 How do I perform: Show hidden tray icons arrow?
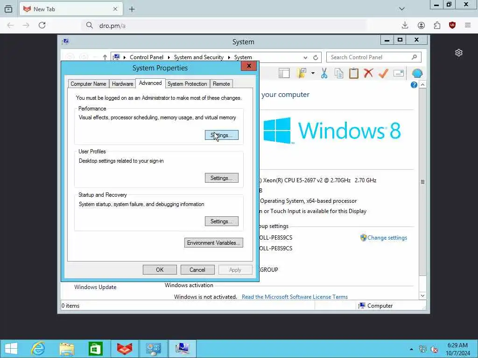pyautogui.click(x=411, y=349)
